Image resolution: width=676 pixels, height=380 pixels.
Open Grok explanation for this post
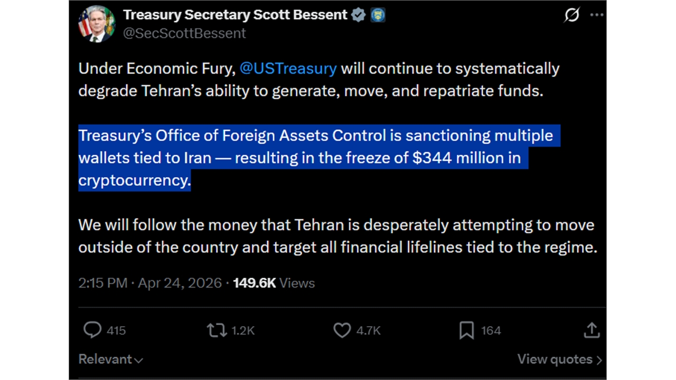(571, 15)
